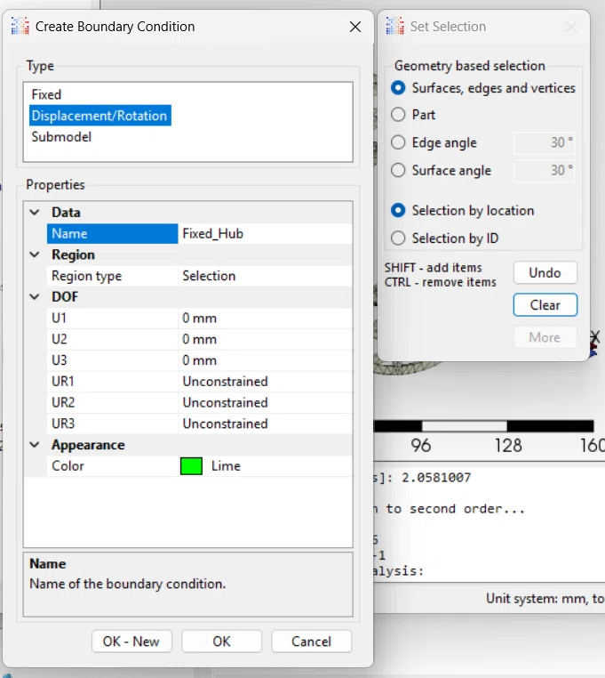This screenshot has width=605, height=678.
Task: Choose the Part selection option
Action: pos(413,115)
